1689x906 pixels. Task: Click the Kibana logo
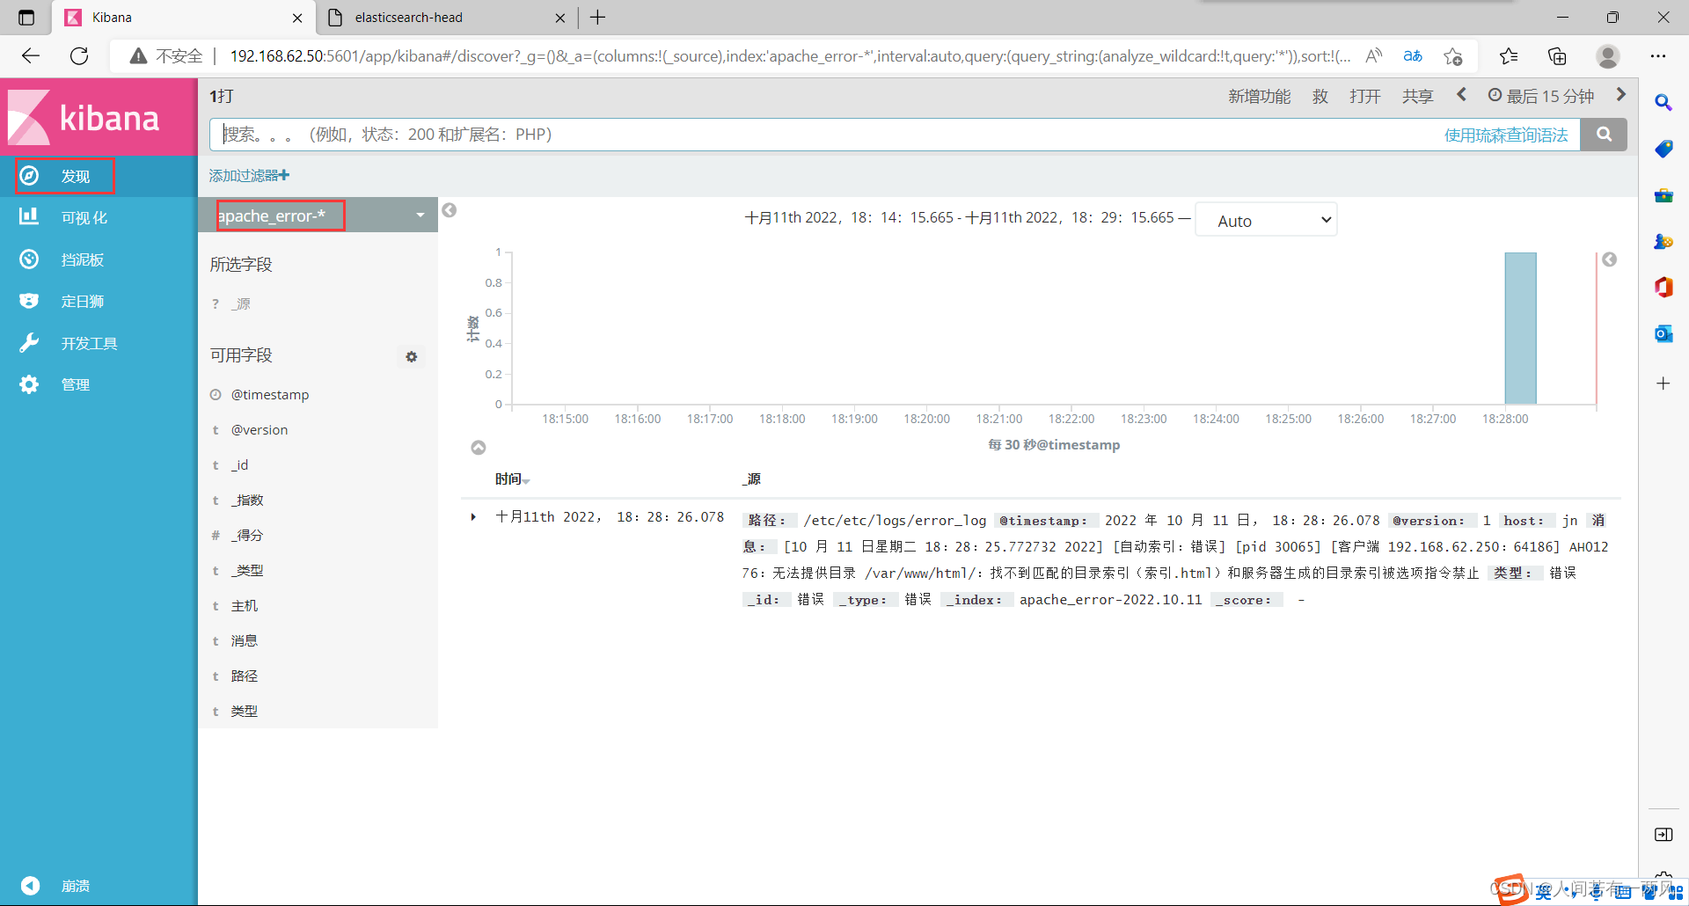coord(84,117)
